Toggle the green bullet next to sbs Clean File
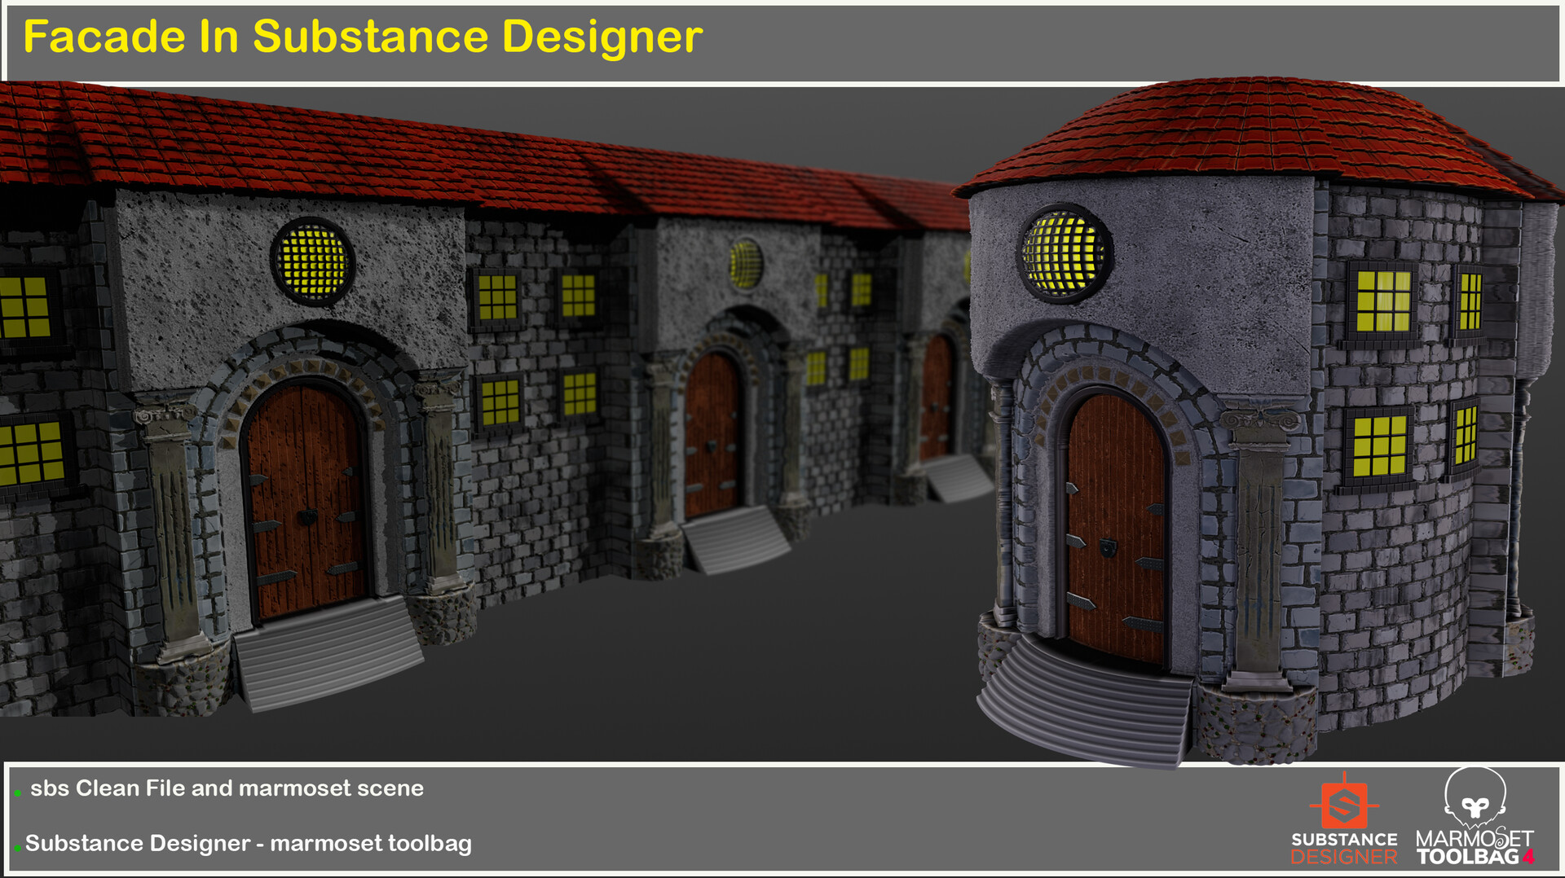 pyautogui.click(x=18, y=794)
